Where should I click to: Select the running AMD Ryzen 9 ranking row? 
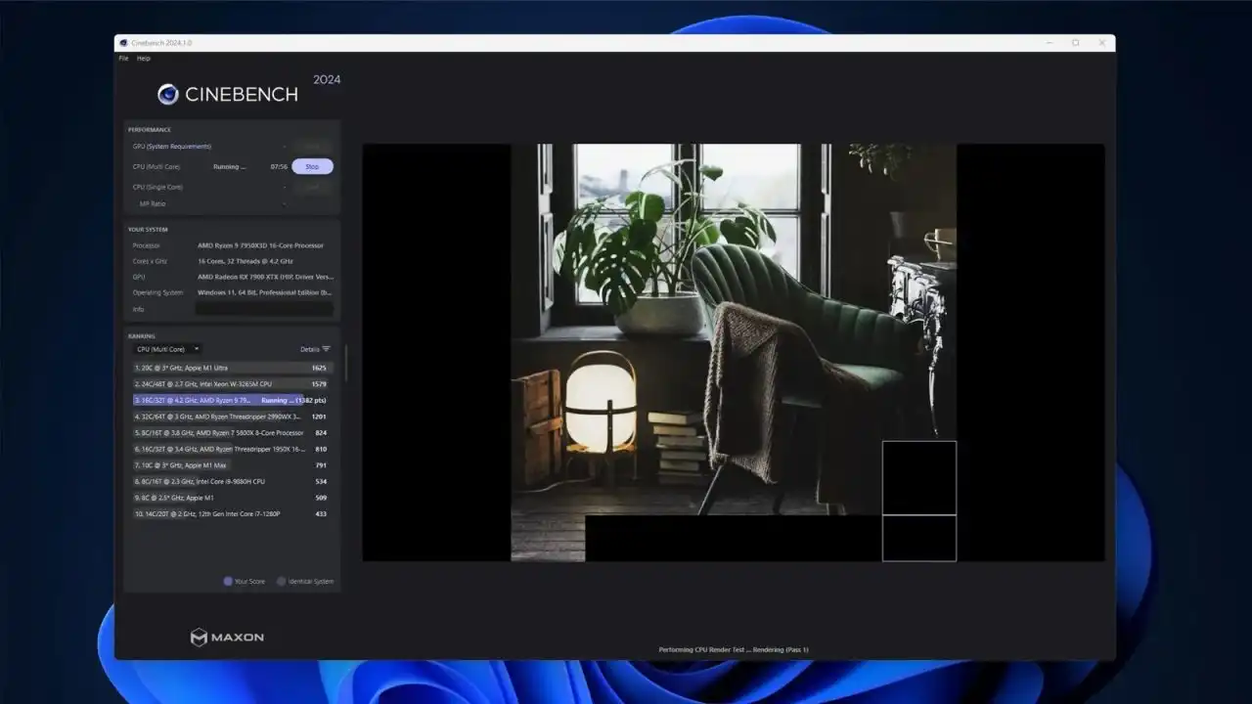231,400
